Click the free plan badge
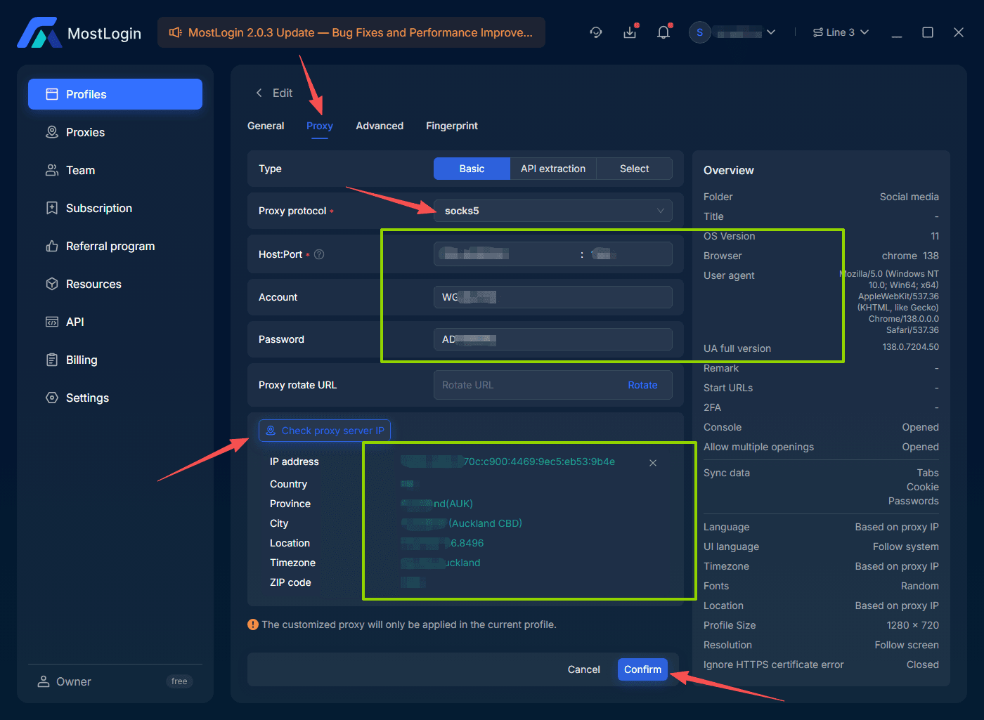The height and width of the screenshot is (720, 984). click(x=179, y=681)
